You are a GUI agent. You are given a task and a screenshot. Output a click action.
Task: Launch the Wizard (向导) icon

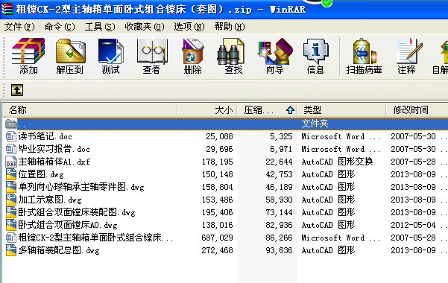pyautogui.click(x=275, y=51)
